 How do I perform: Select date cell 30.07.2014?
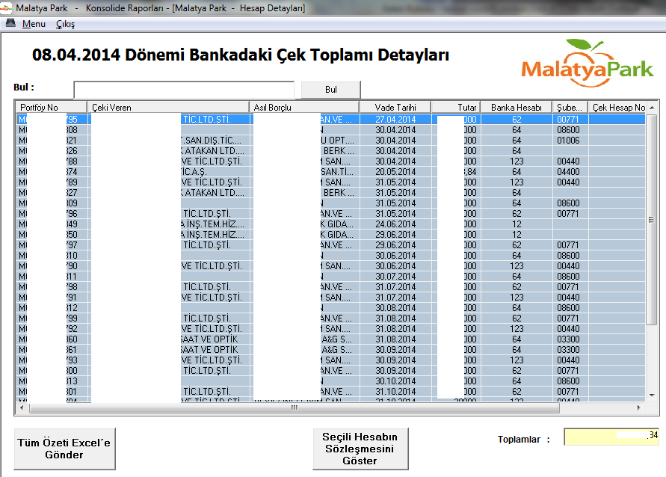(x=395, y=276)
